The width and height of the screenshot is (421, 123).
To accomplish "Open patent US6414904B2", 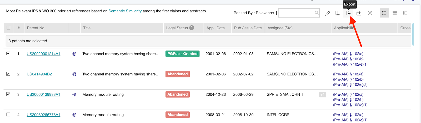I will 39,74.
